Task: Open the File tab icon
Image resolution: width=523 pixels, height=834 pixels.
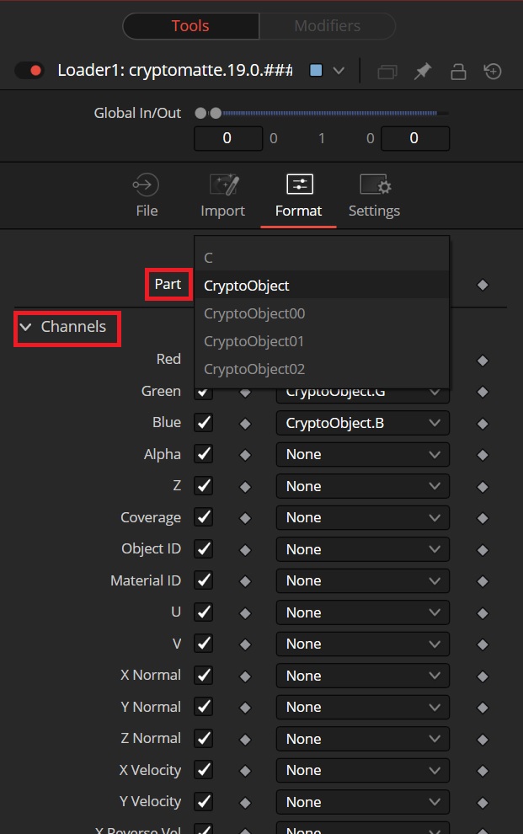Action: point(147,185)
